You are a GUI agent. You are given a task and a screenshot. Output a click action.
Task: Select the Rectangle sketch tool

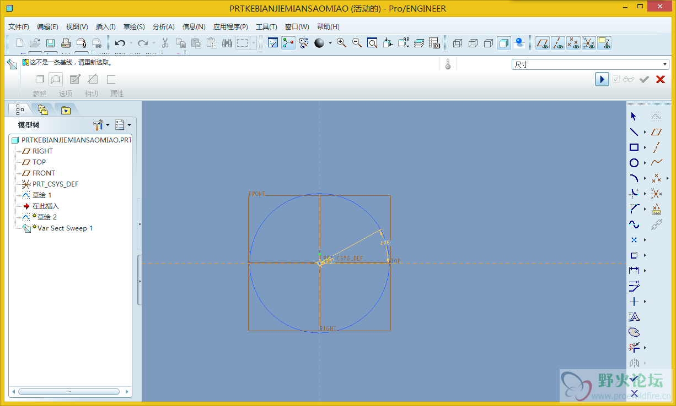(x=634, y=147)
